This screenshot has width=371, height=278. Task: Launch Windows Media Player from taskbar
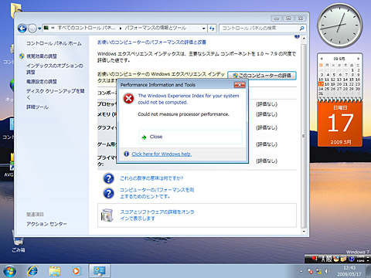pos(77,271)
